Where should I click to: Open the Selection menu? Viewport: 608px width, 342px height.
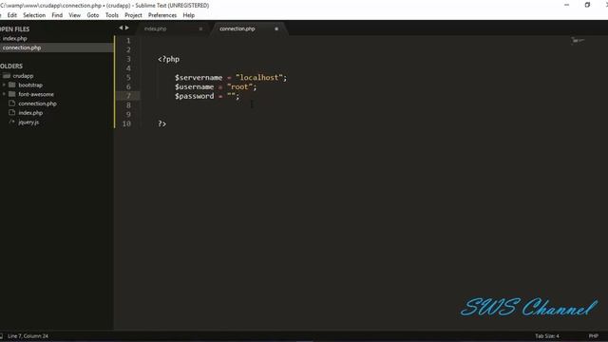point(34,15)
